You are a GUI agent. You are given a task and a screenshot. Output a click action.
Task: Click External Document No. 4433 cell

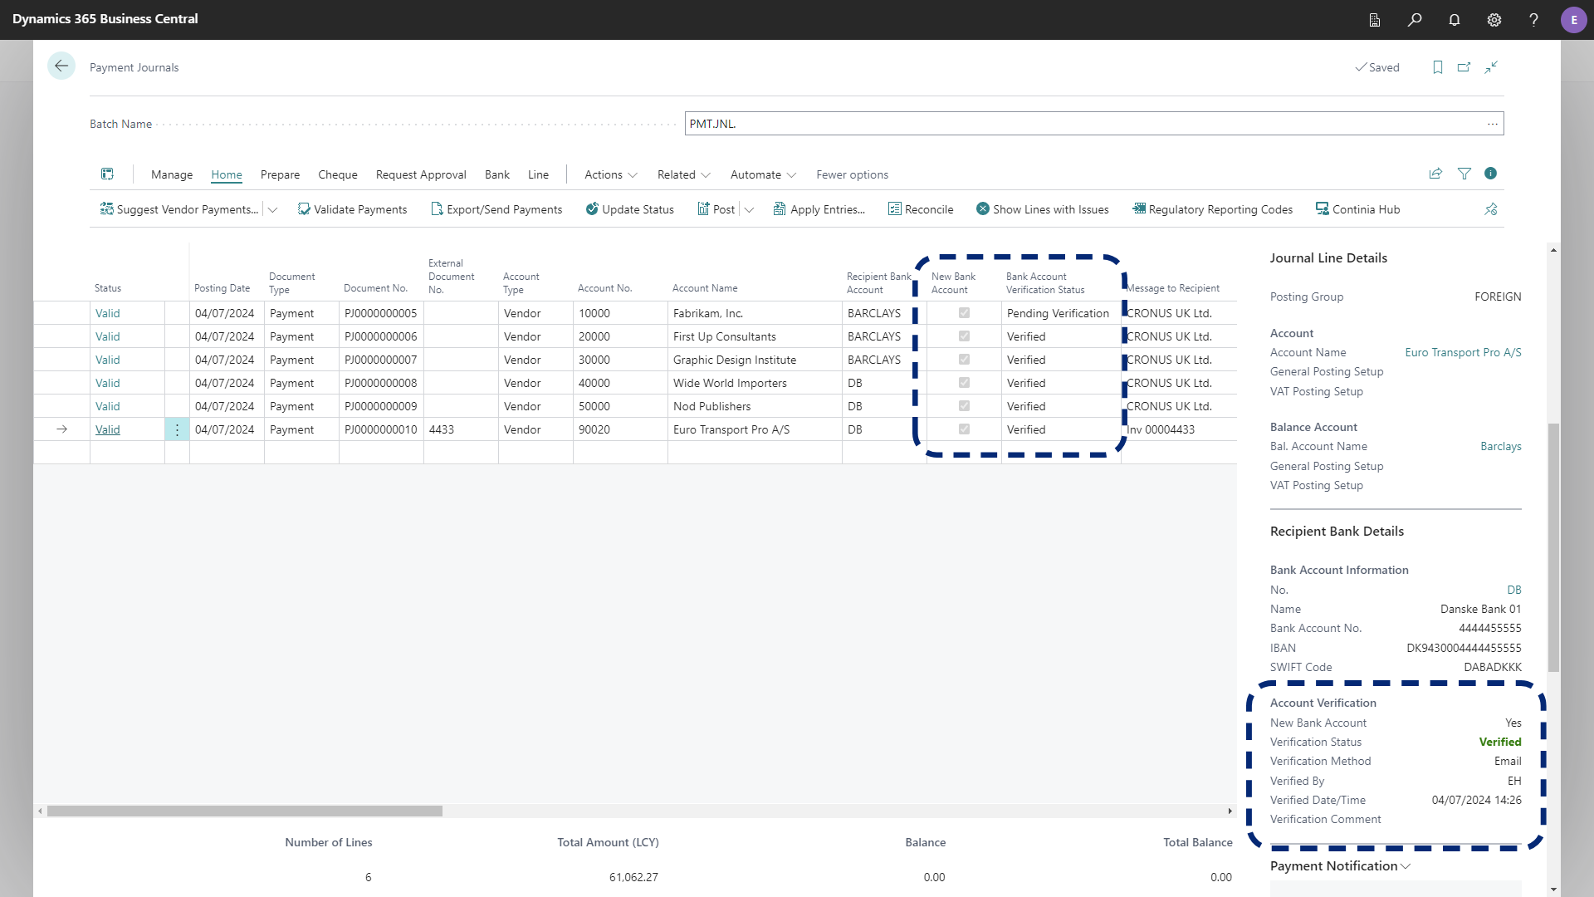click(461, 429)
